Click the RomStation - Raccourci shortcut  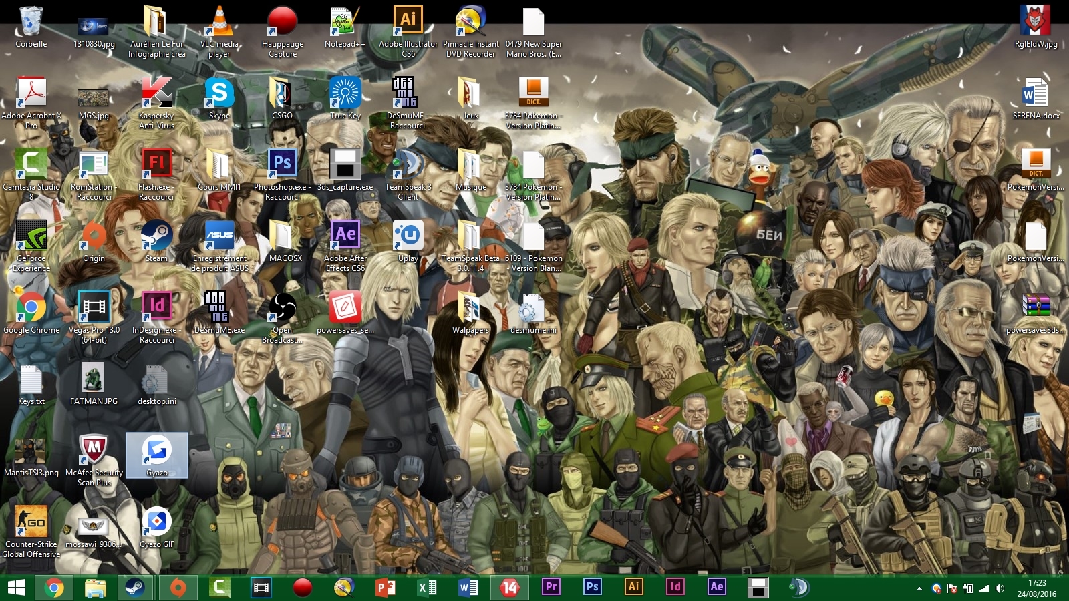94,174
